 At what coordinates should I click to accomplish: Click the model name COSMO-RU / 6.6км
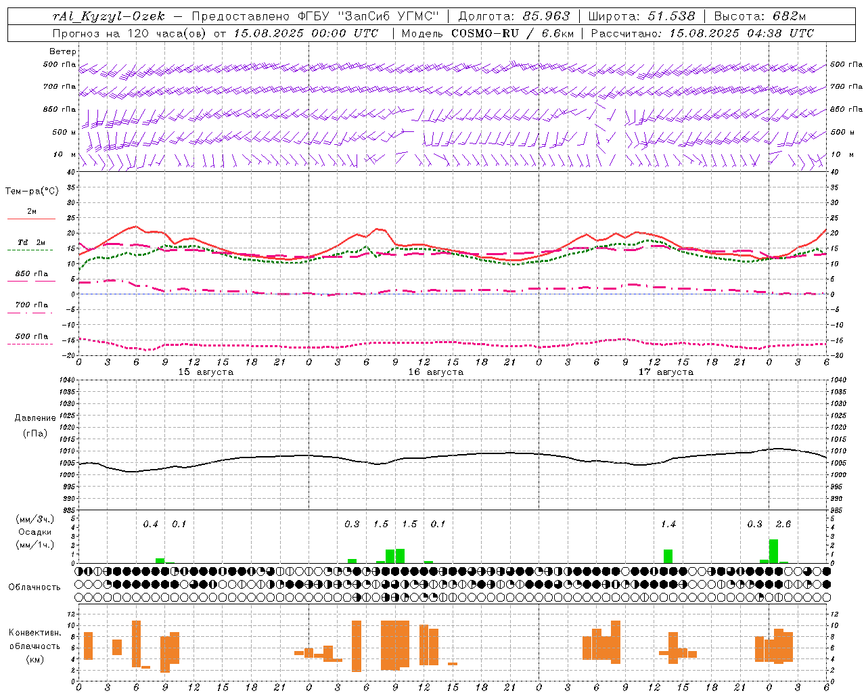pyautogui.click(x=513, y=33)
